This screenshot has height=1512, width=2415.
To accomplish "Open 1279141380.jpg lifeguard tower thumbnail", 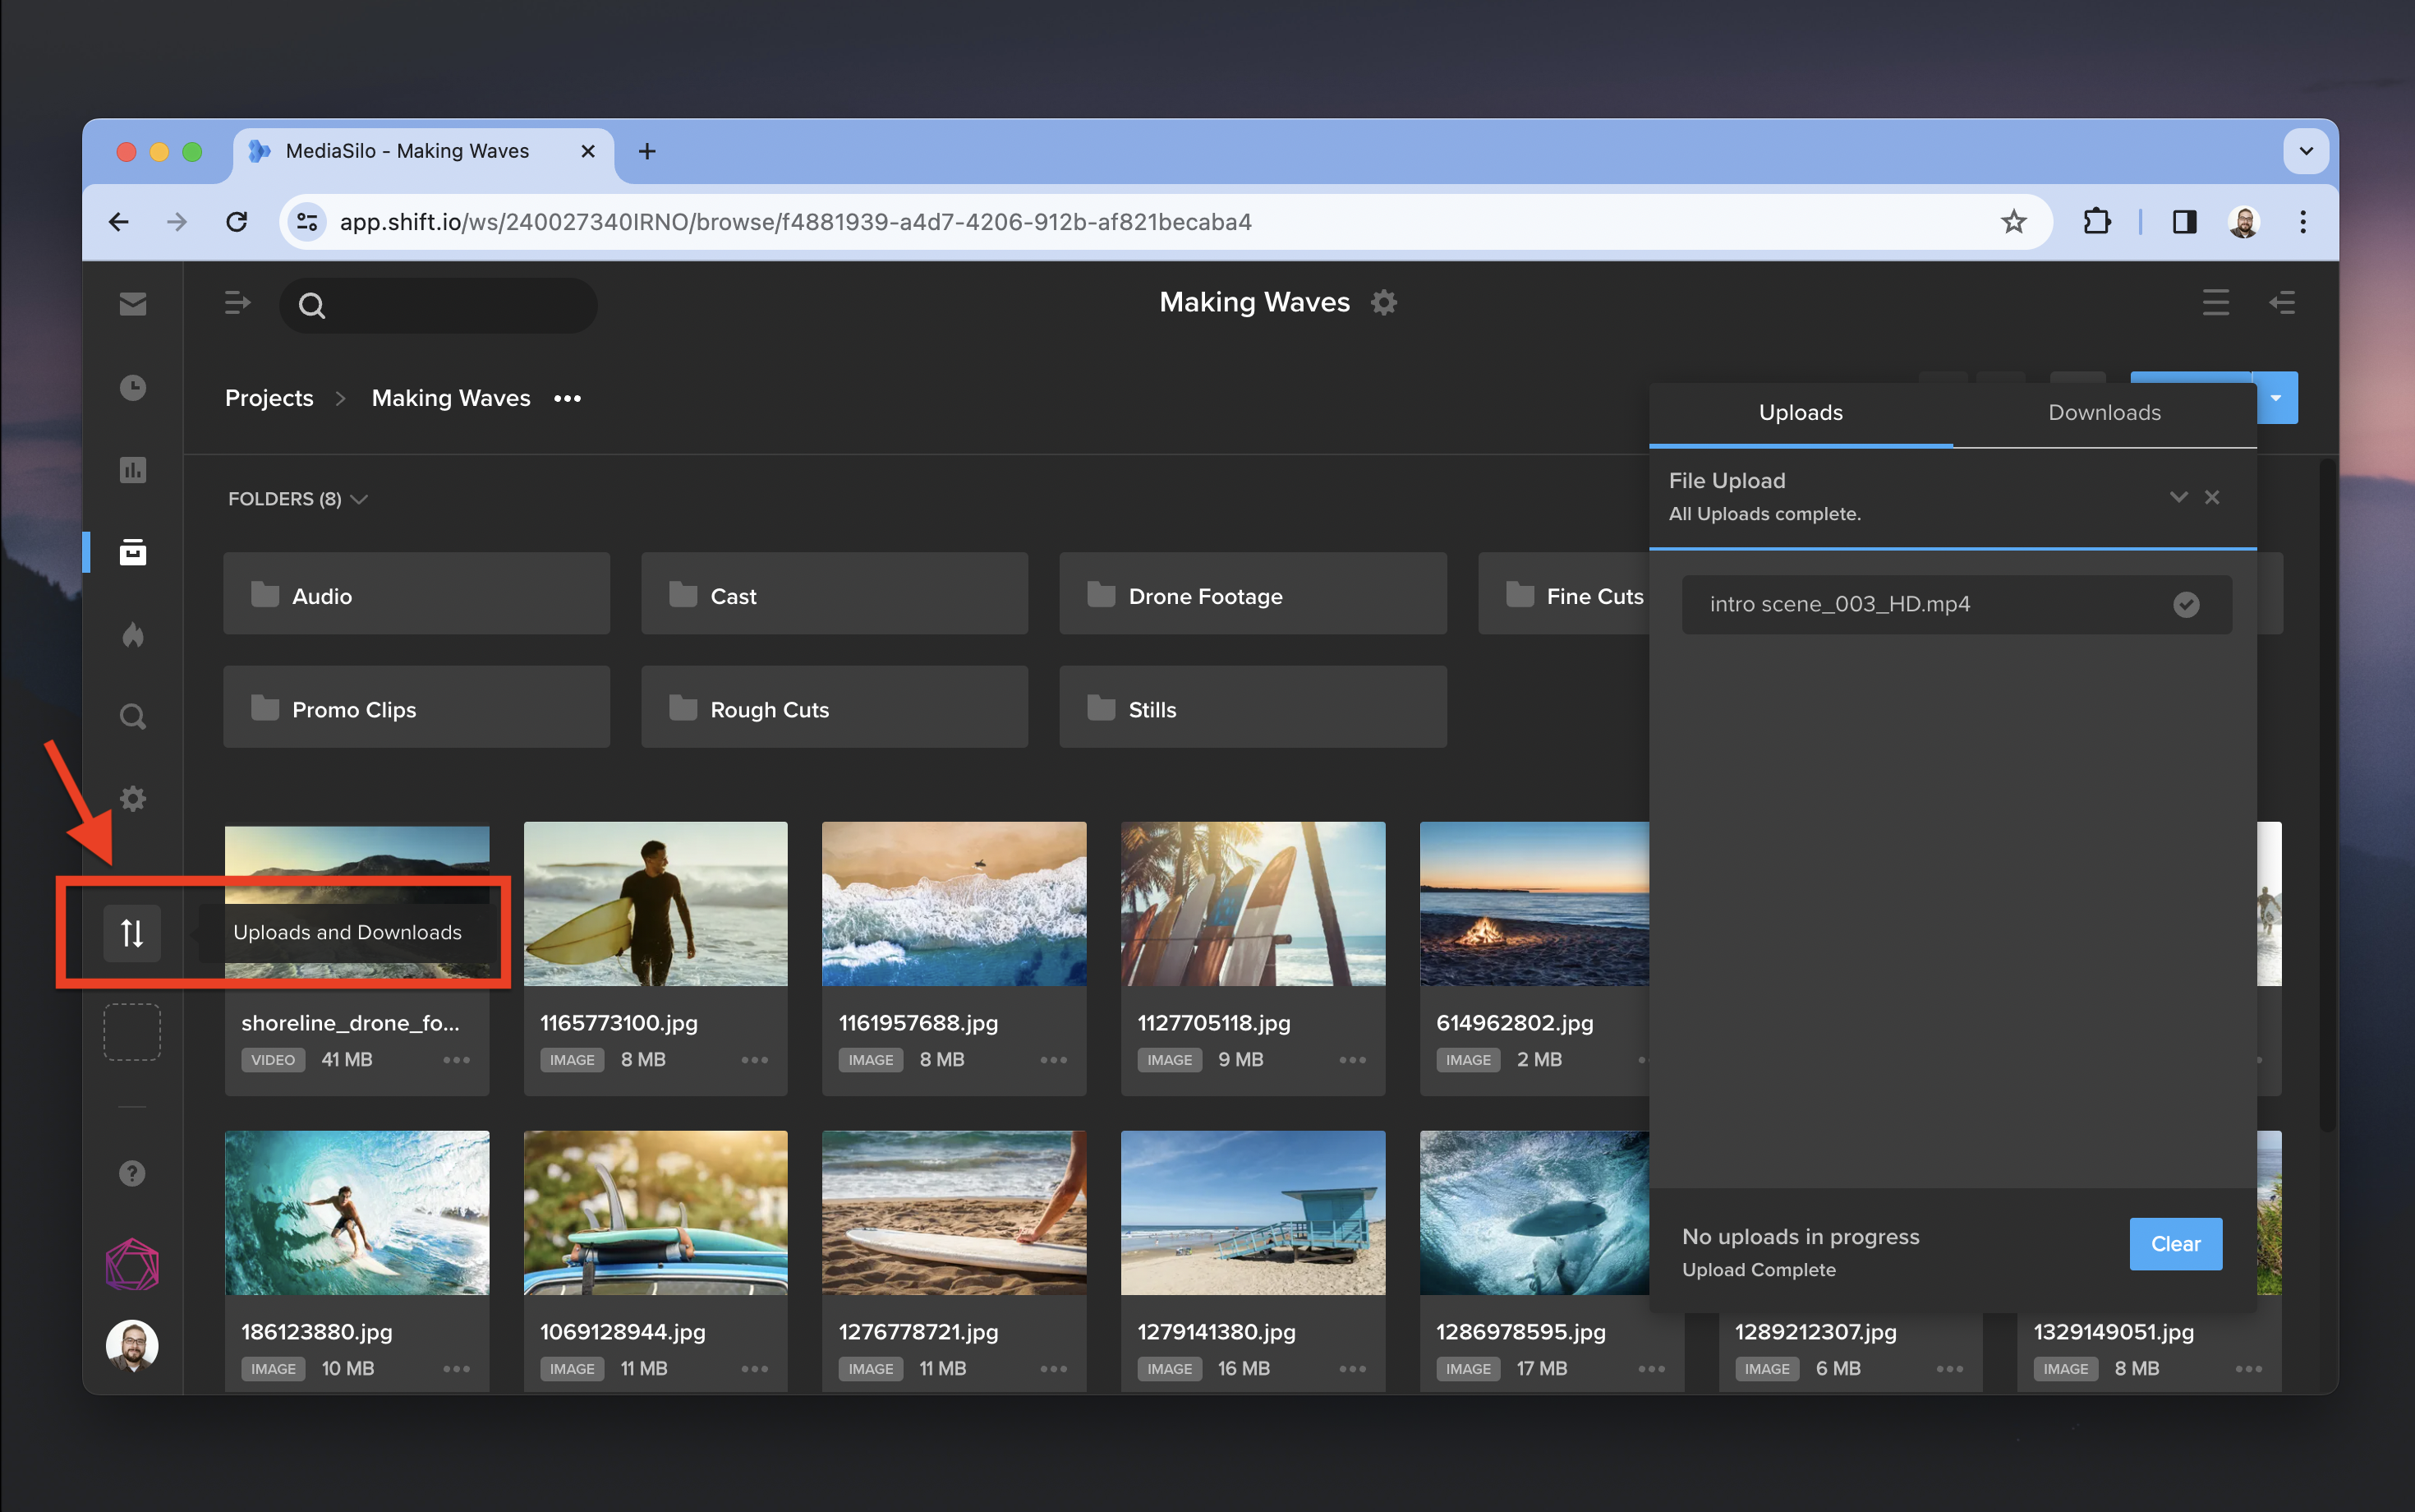I will click(x=1253, y=1212).
